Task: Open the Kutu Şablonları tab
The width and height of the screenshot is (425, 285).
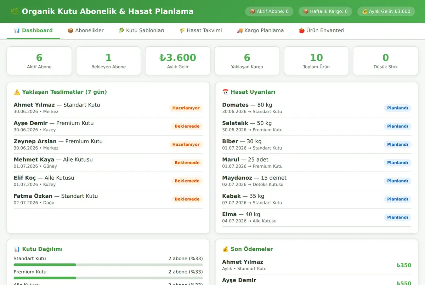Action: click(141, 30)
